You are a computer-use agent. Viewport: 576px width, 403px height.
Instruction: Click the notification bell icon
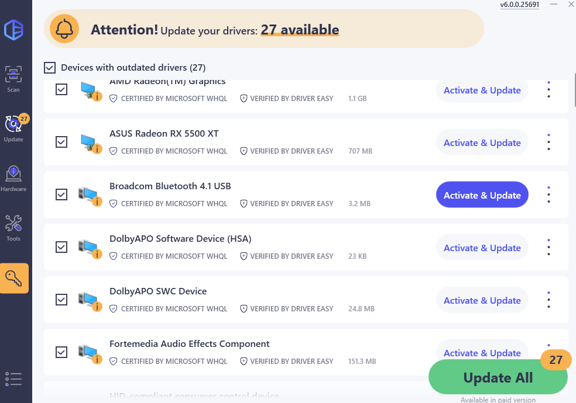[x=65, y=29]
